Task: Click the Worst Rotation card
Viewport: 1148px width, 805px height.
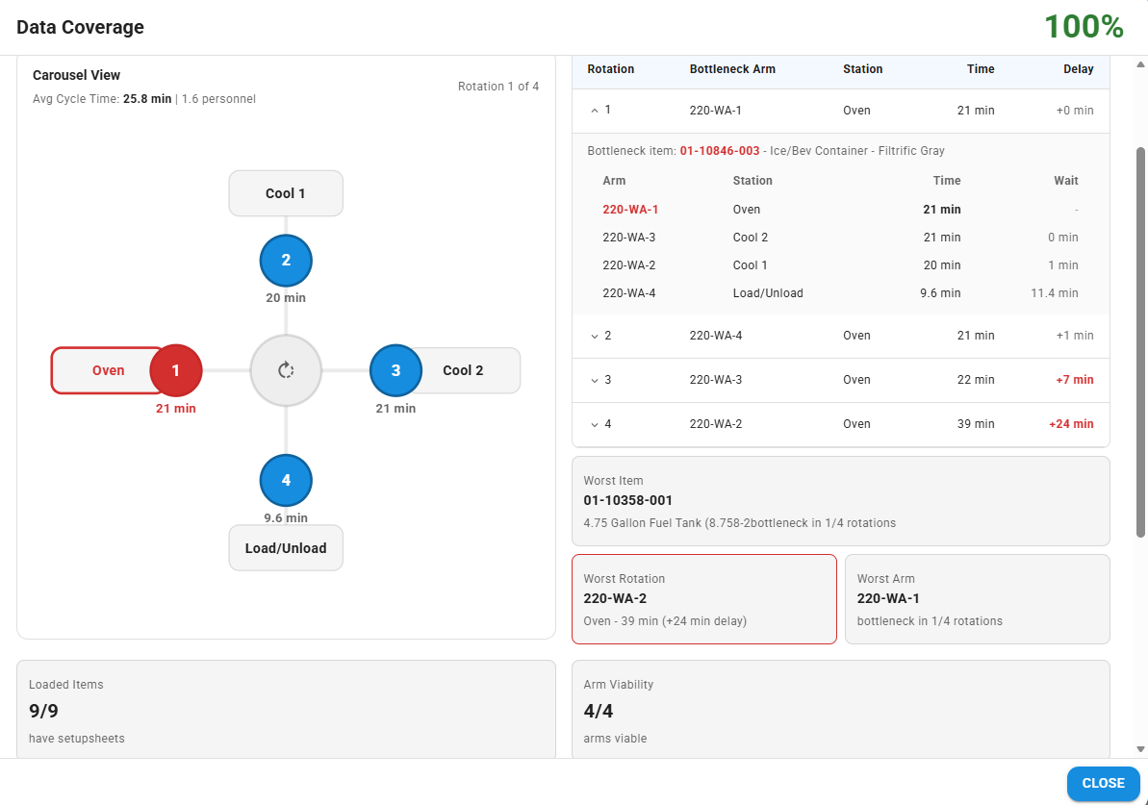Action: pyautogui.click(x=704, y=599)
